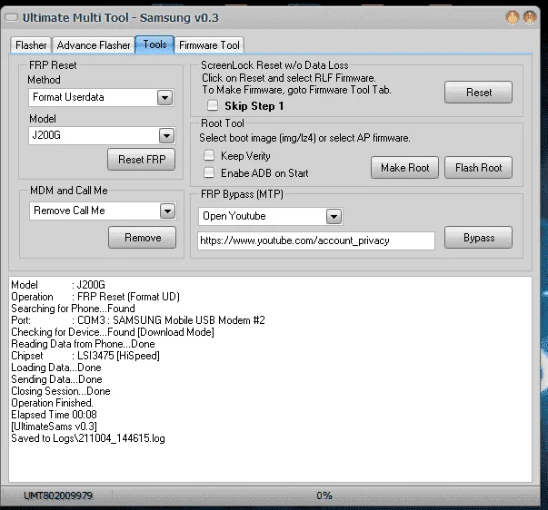Click the log line 'Operation Finished.'
This screenshot has height=510, width=548.
point(52,403)
